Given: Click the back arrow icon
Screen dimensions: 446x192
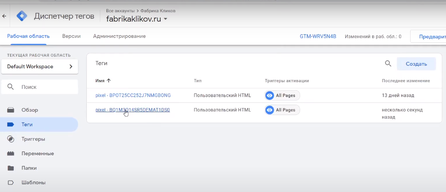Looking at the screenshot, I should tap(4, 16).
